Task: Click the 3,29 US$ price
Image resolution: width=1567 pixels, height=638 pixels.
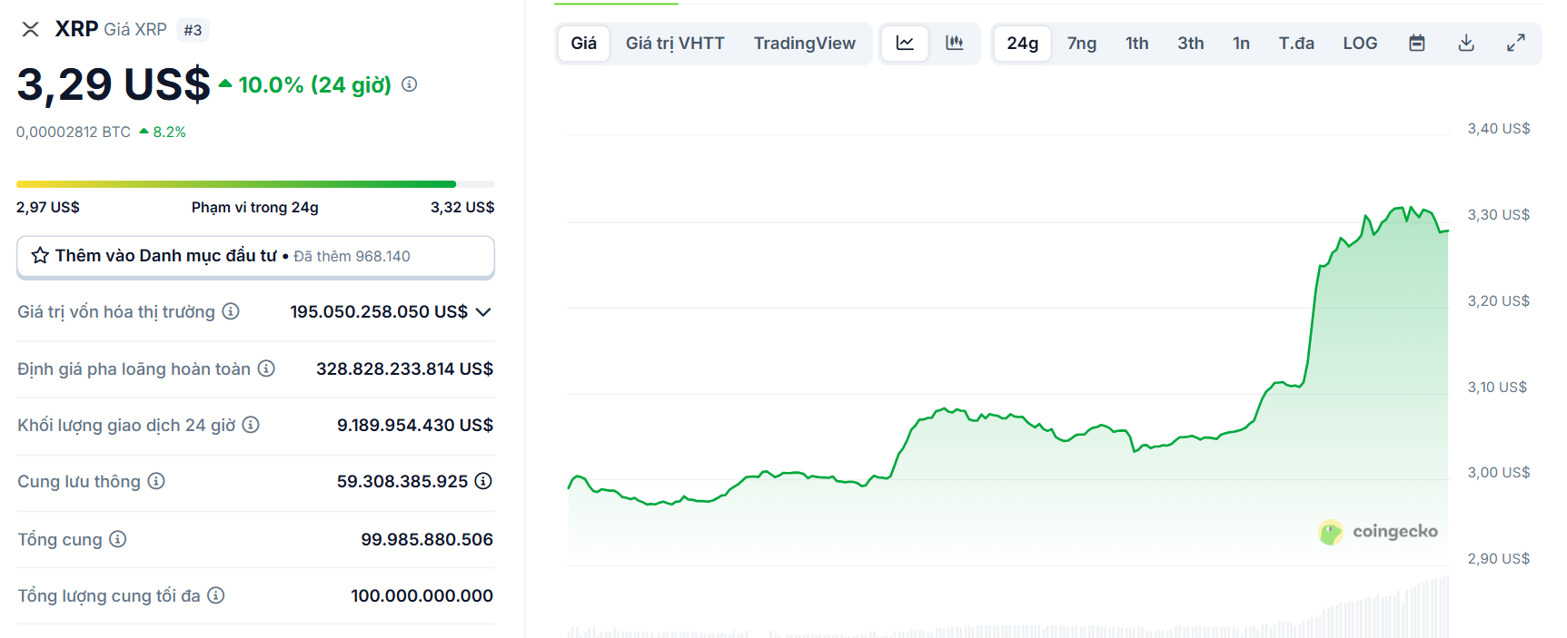Action: point(114,84)
